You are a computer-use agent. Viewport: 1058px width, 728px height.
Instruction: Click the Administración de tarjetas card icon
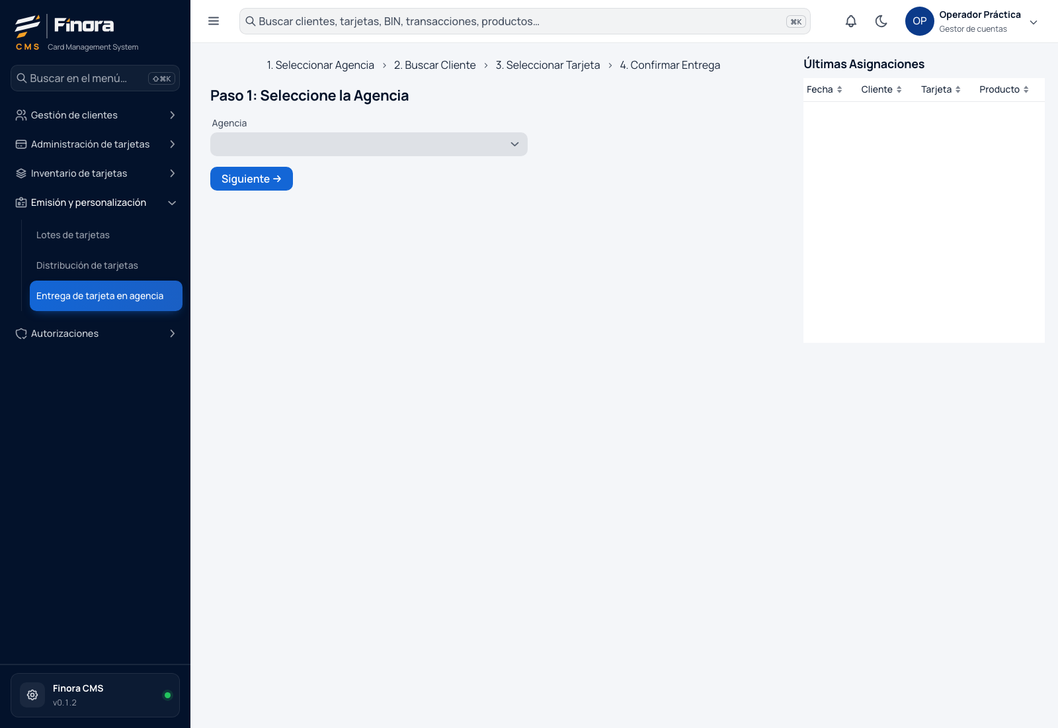tap(21, 144)
